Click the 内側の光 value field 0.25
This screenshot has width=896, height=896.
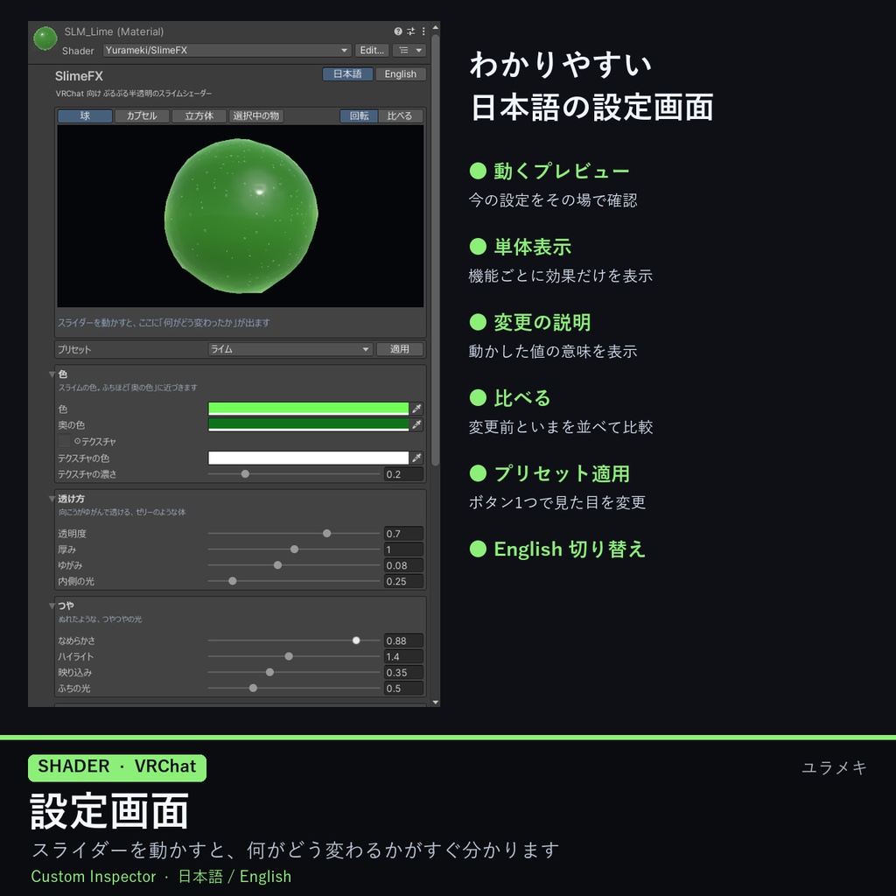[403, 582]
